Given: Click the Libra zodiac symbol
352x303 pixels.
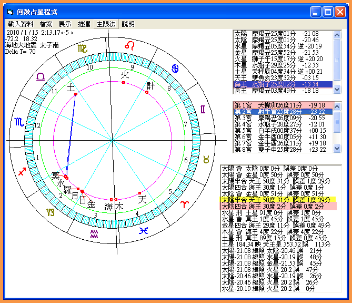Looking at the screenshot, I should [41, 77].
